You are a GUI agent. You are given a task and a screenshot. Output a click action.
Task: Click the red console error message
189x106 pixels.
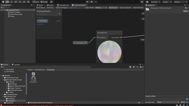click(38, 105)
